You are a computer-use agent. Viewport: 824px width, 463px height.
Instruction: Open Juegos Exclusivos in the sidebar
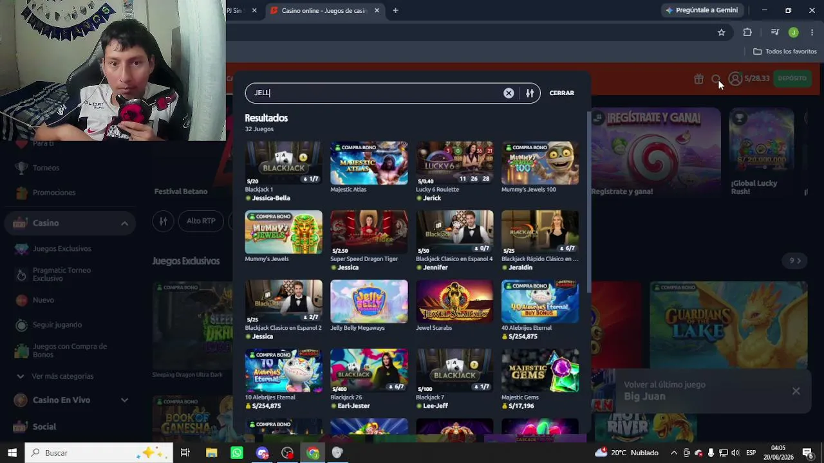click(x=62, y=249)
